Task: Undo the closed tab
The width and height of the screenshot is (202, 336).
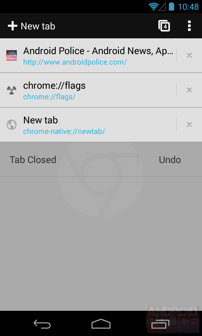Action: 170,160
